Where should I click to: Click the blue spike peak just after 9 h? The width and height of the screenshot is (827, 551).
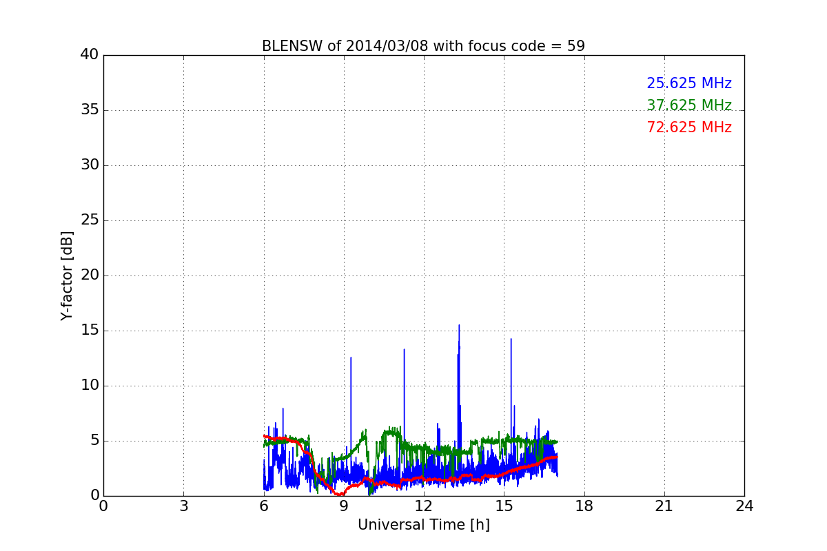(351, 357)
